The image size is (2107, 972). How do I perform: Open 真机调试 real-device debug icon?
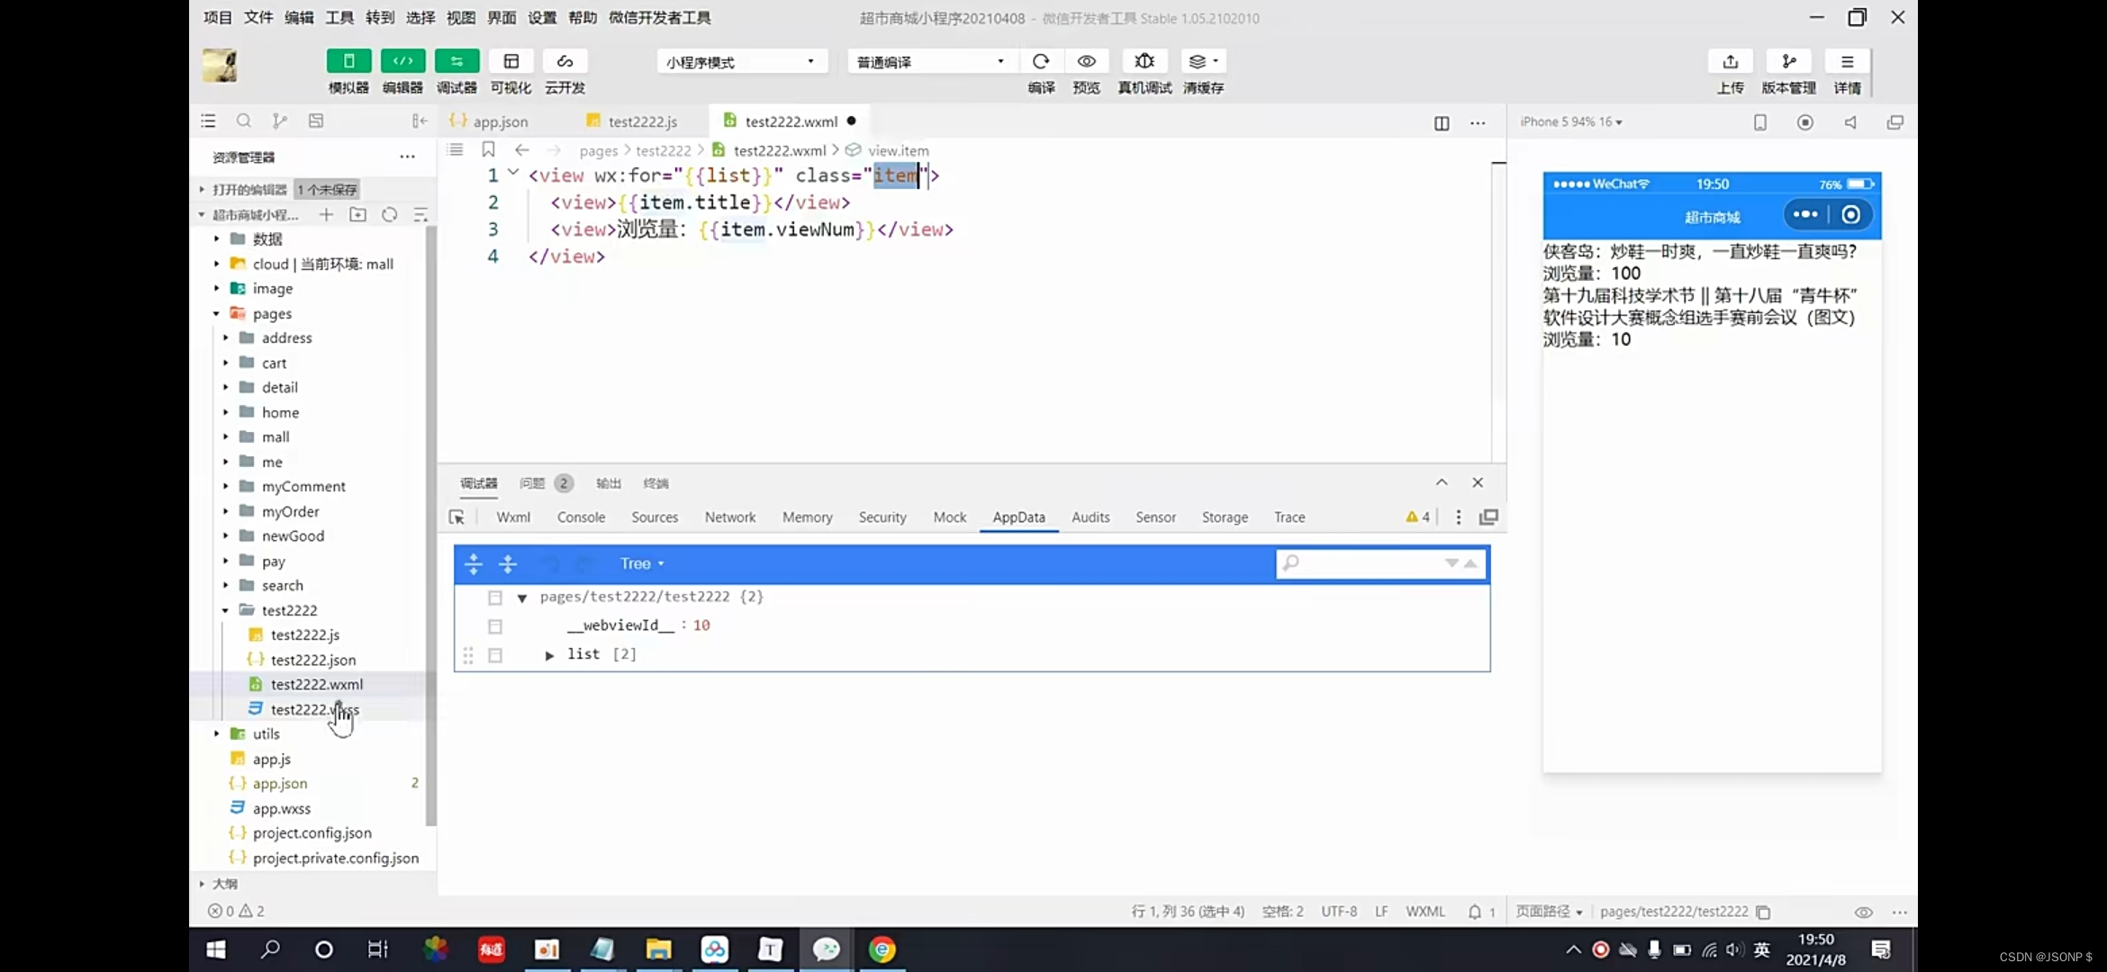[1144, 61]
